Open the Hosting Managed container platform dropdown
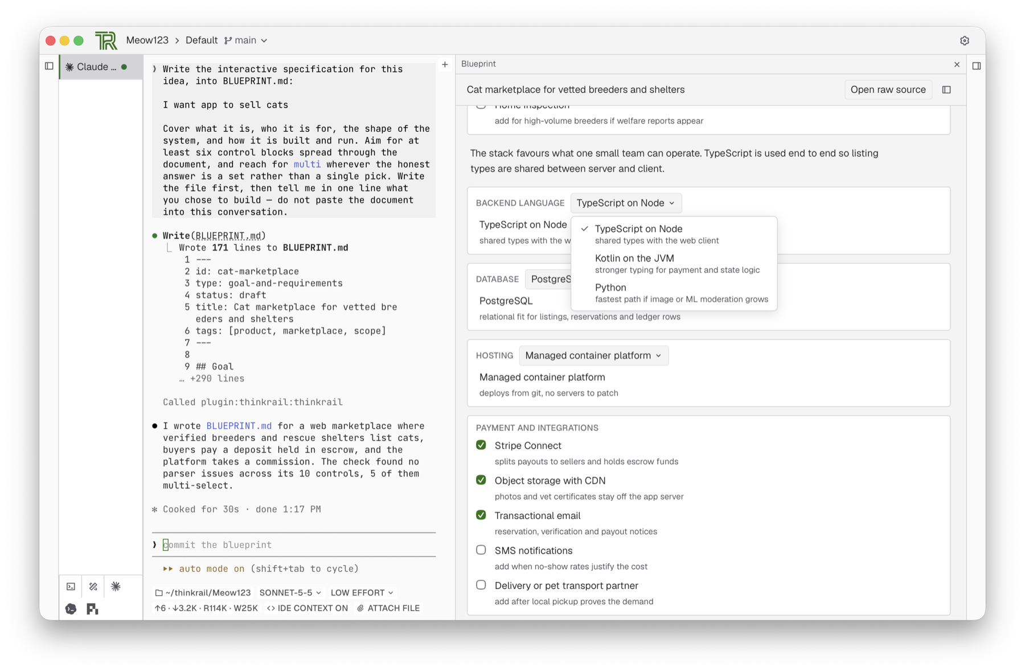 click(593, 355)
